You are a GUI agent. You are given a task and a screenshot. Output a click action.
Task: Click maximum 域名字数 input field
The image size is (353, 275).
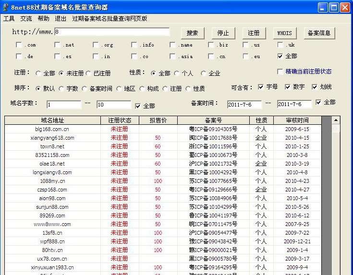pyautogui.click(x=114, y=105)
